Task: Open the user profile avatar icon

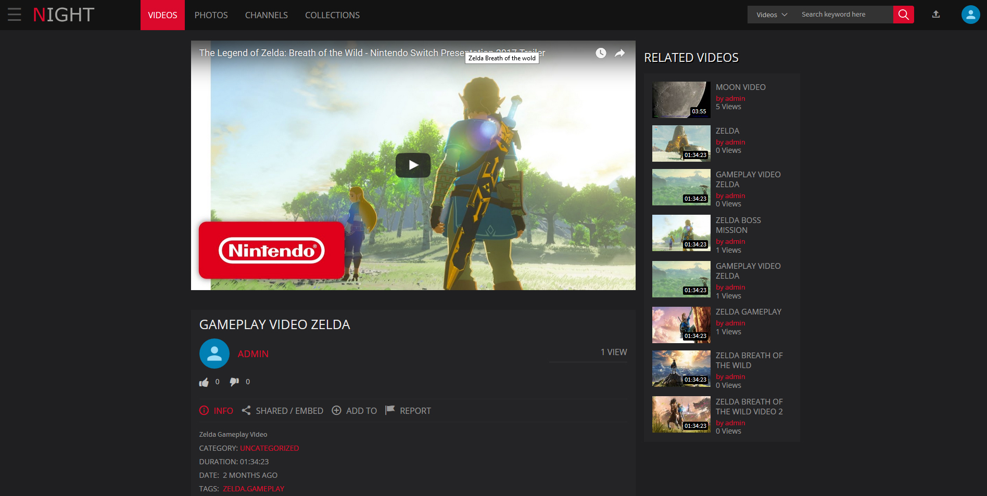Action: (970, 15)
